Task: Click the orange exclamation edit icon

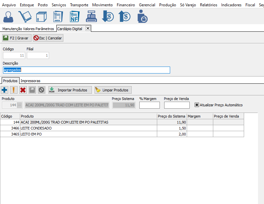Action: point(14,90)
